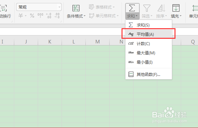198x128 pixels.
Task: Click the Sum sigma icon in ribbon
Action: [132, 8]
